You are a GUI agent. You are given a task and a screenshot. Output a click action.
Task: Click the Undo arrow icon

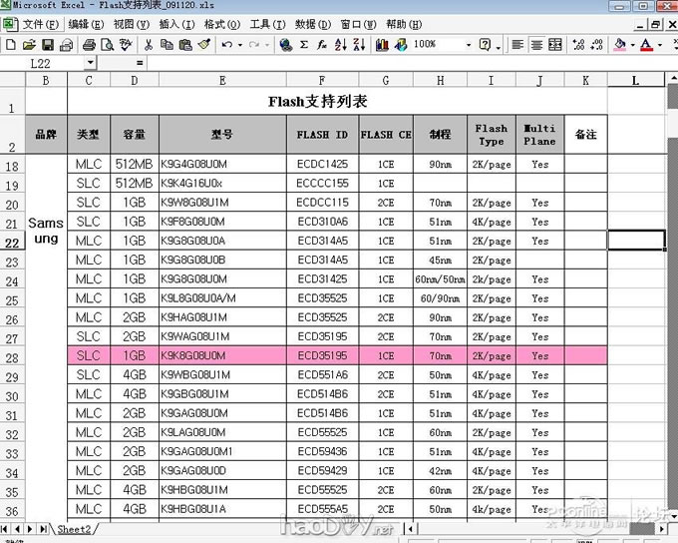[x=227, y=45]
